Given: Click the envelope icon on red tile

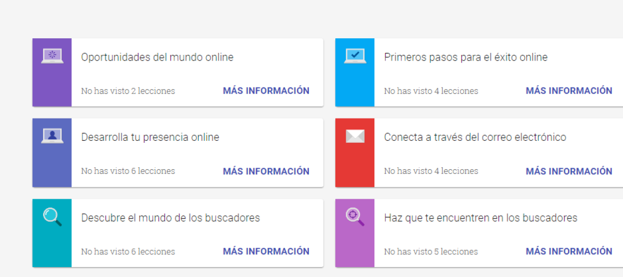Looking at the screenshot, I should click(355, 136).
